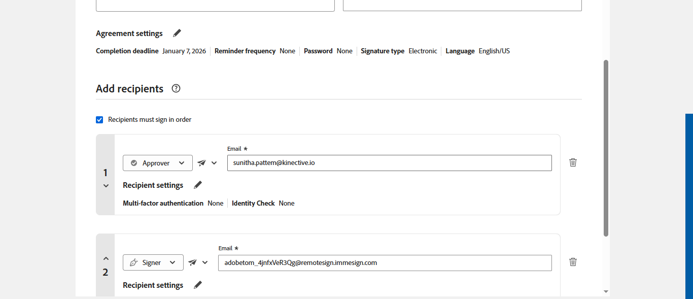Click paper plane delivery icon for recipient 2

click(x=192, y=262)
